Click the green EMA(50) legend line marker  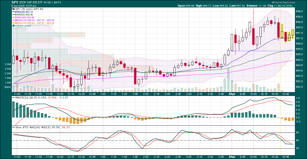(13, 15)
